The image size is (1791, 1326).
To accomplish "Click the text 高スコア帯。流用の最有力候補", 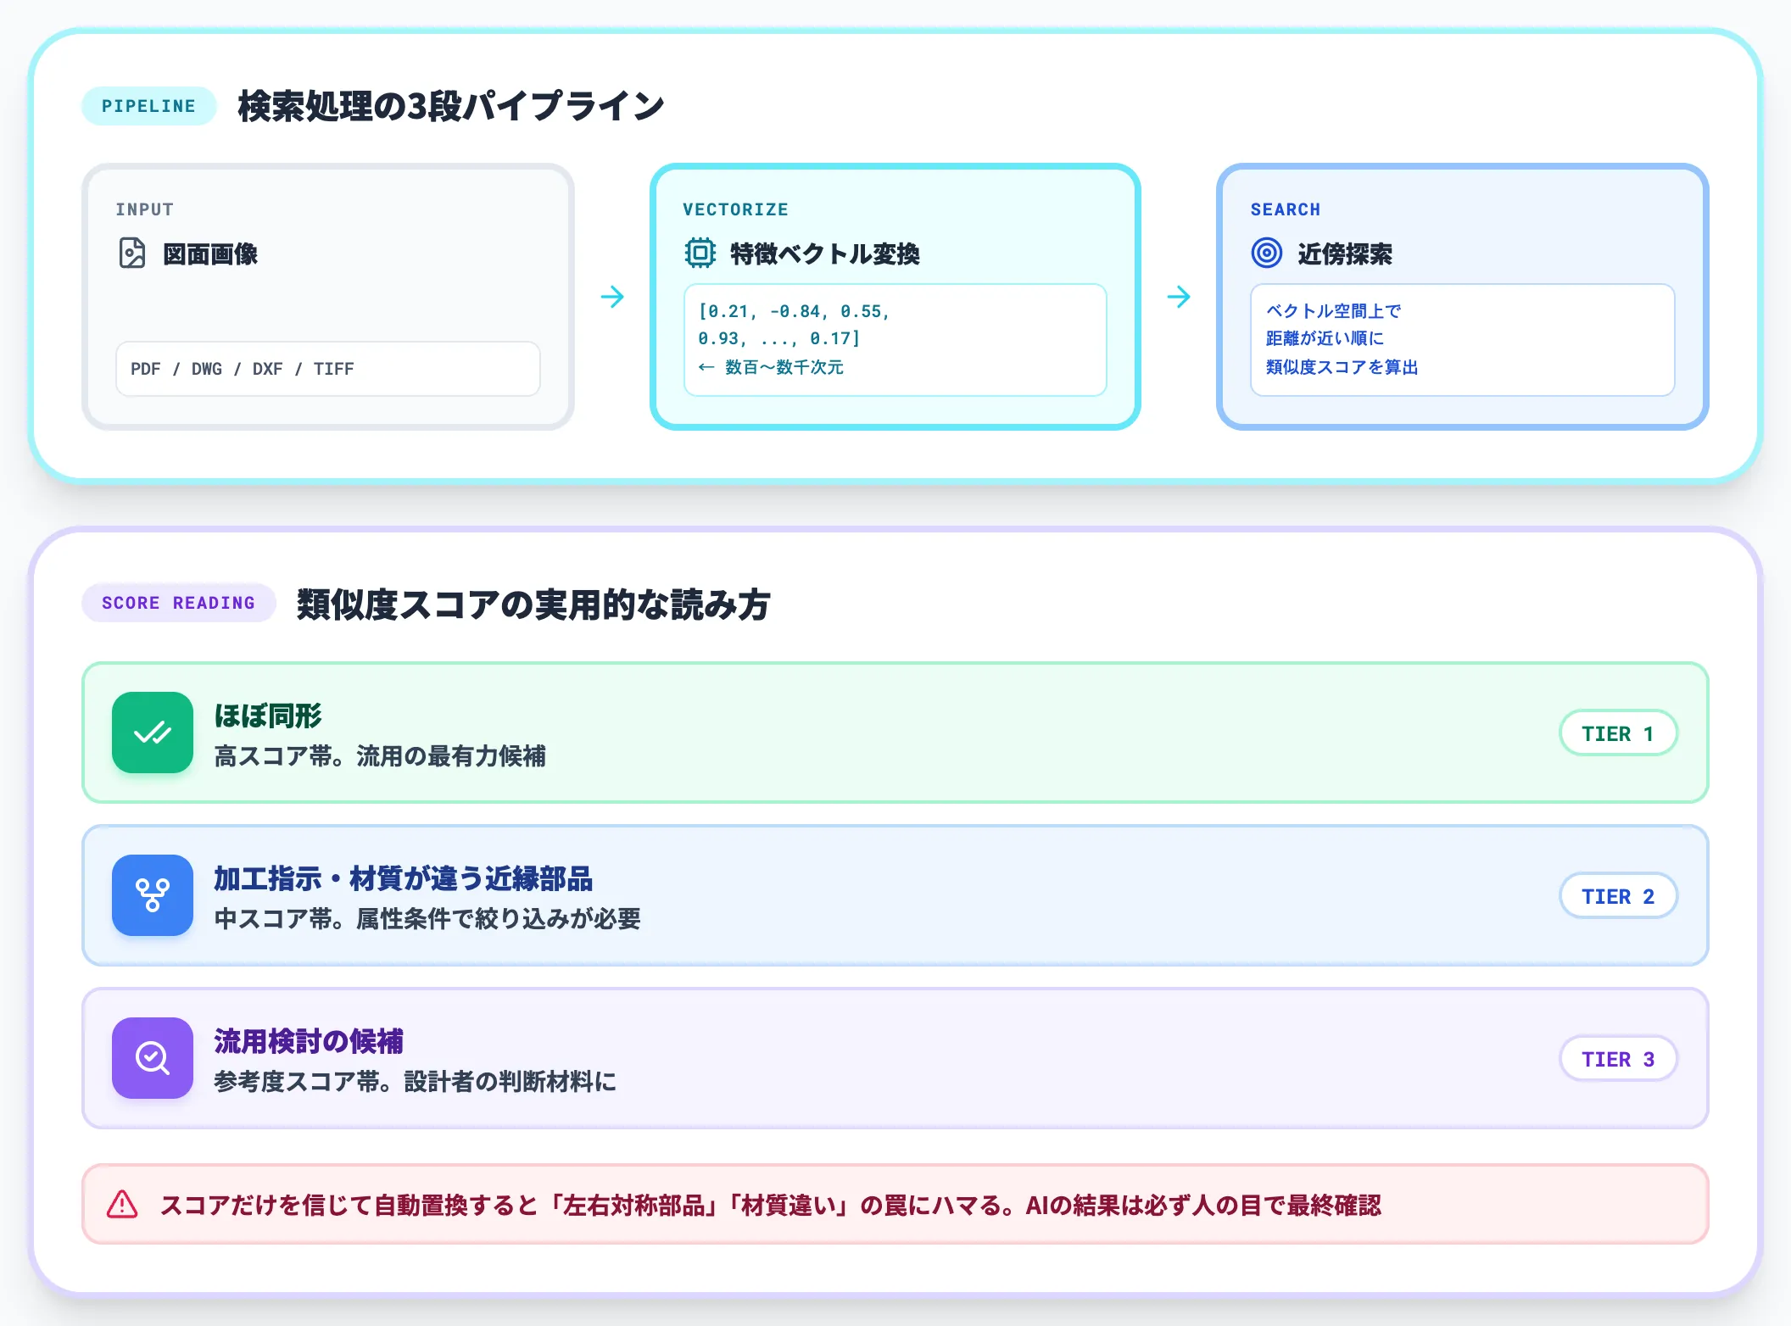I will 380,756.
